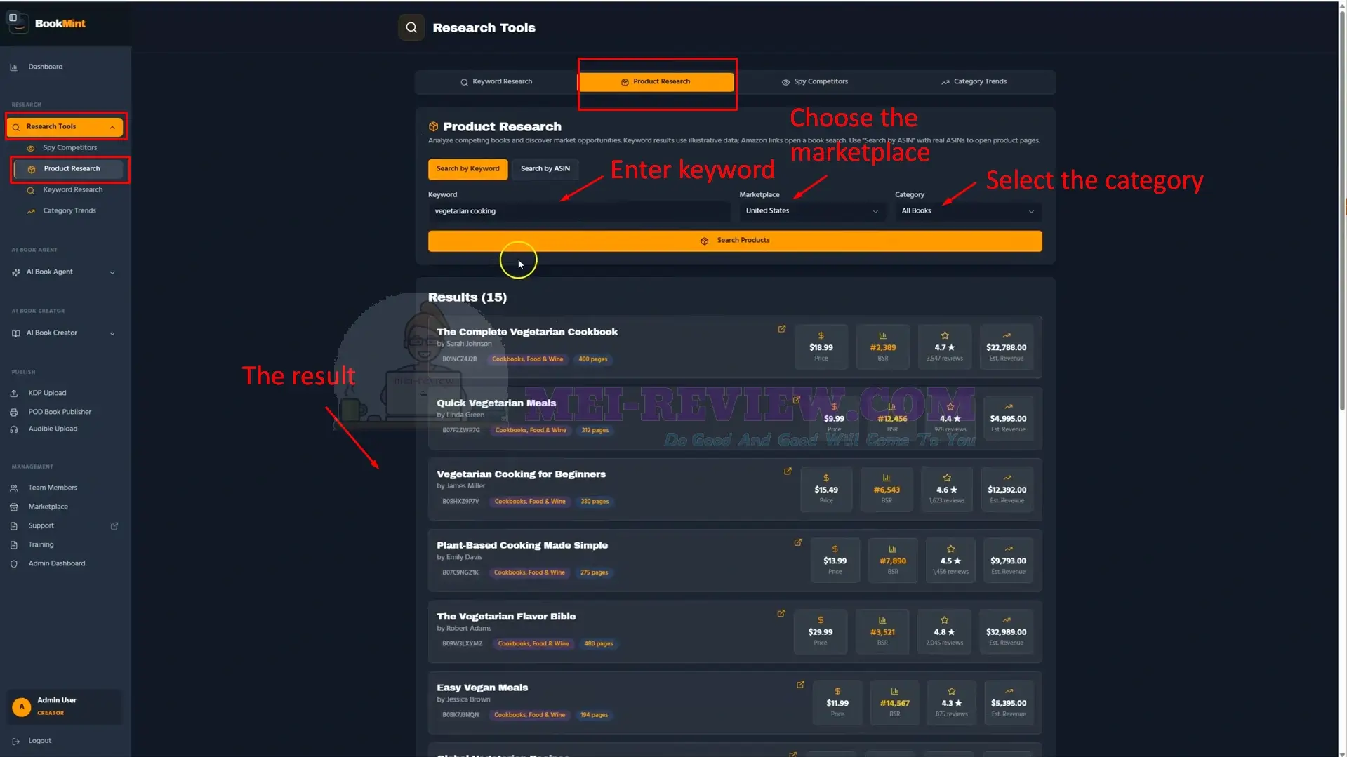
Task: Open external link for Complete Vegetarian Cookbook
Action: coord(782,329)
